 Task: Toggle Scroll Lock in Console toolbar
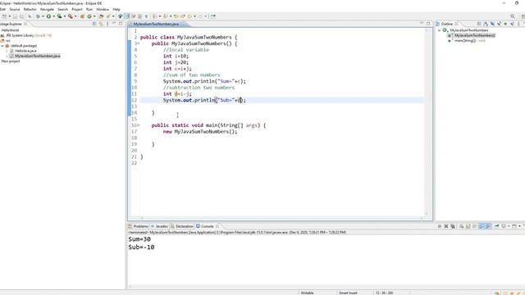(x=468, y=226)
